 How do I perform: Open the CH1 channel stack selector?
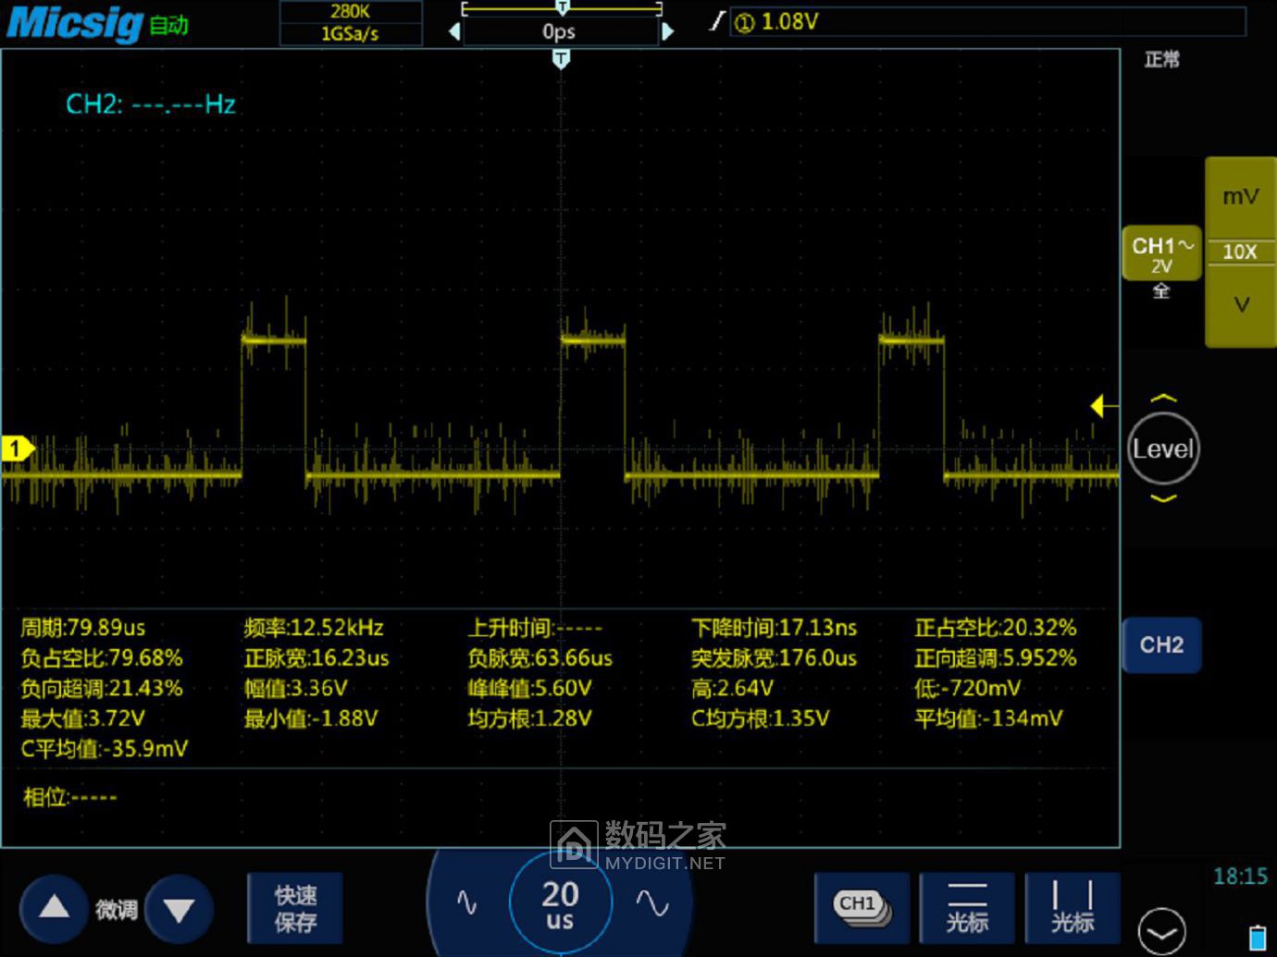(861, 907)
